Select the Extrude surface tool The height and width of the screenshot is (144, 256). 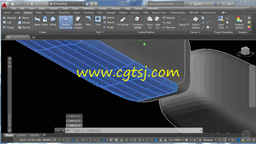(24, 22)
